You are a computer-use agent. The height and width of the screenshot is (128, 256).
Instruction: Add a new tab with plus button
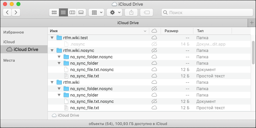[252, 23]
